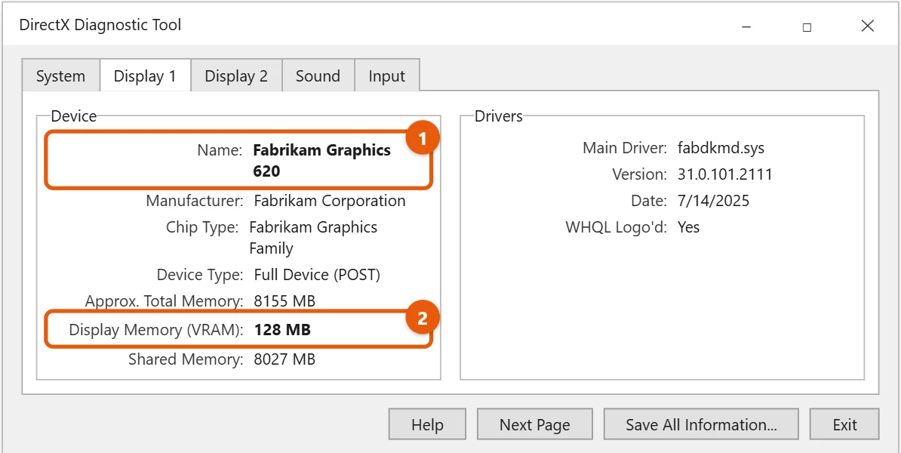Click the WHQL Logo'd label
This screenshot has height=453, width=901.
click(616, 227)
